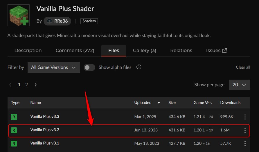Select the Shaders category tag
Screen dimensions: 259x152
(89, 21)
